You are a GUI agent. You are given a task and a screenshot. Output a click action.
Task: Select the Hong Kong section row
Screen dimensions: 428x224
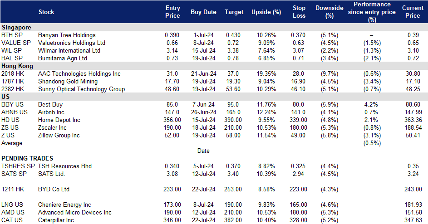click(x=18, y=66)
